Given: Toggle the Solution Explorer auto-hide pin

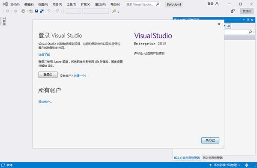Looking at the screenshot, I should tap(248, 20).
